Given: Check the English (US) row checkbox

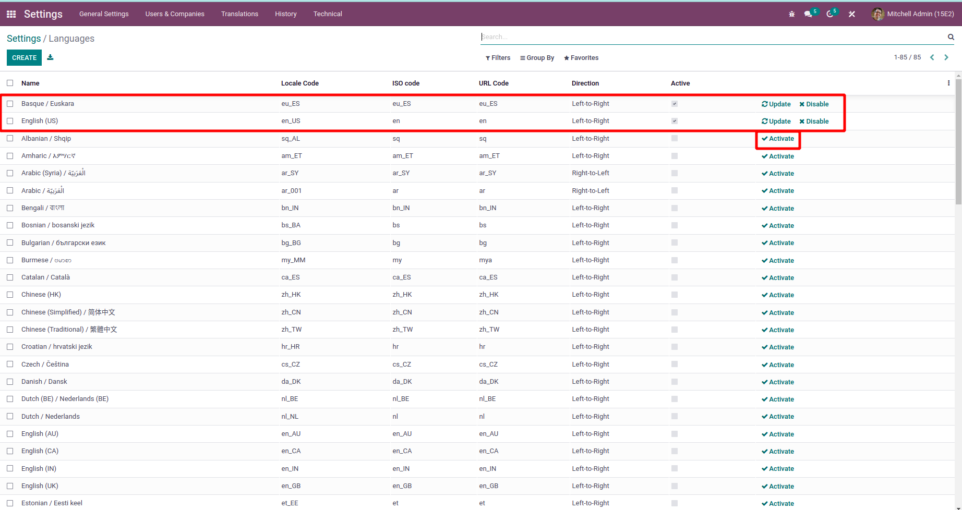Looking at the screenshot, I should [x=10, y=121].
